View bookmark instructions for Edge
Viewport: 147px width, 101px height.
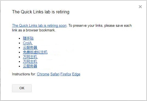tap(76, 74)
